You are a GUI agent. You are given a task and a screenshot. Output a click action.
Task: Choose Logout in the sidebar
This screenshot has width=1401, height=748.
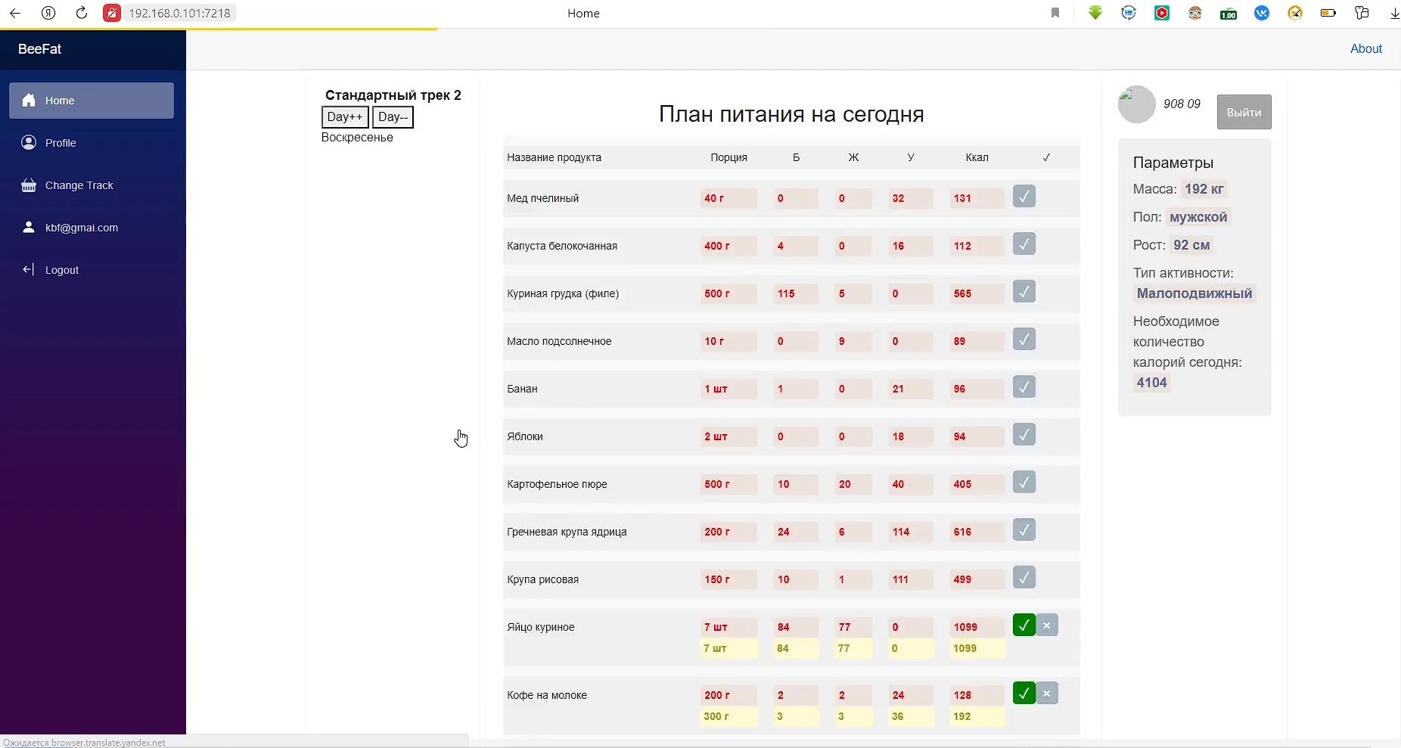click(x=92, y=270)
